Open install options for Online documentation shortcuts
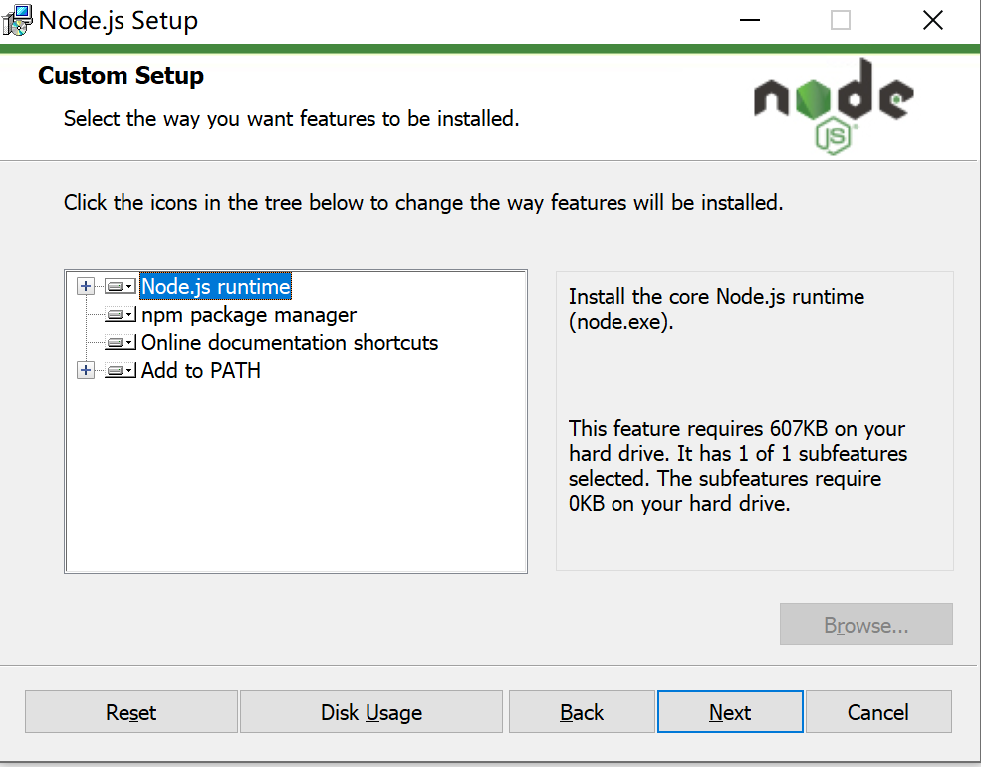This screenshot has width=981, height=767. [119, 342]
